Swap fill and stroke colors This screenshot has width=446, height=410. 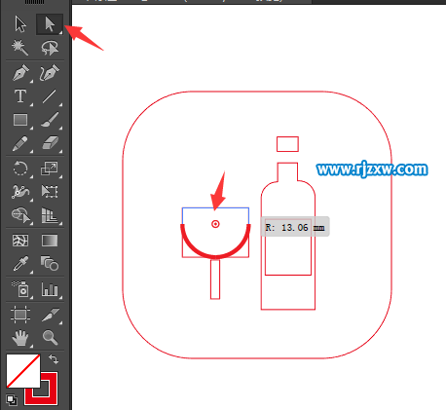[54, 359]
